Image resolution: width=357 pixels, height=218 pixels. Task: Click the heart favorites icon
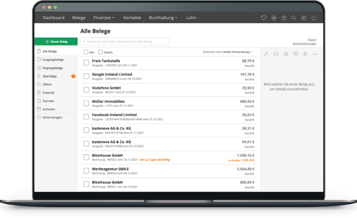coord(264,18)
